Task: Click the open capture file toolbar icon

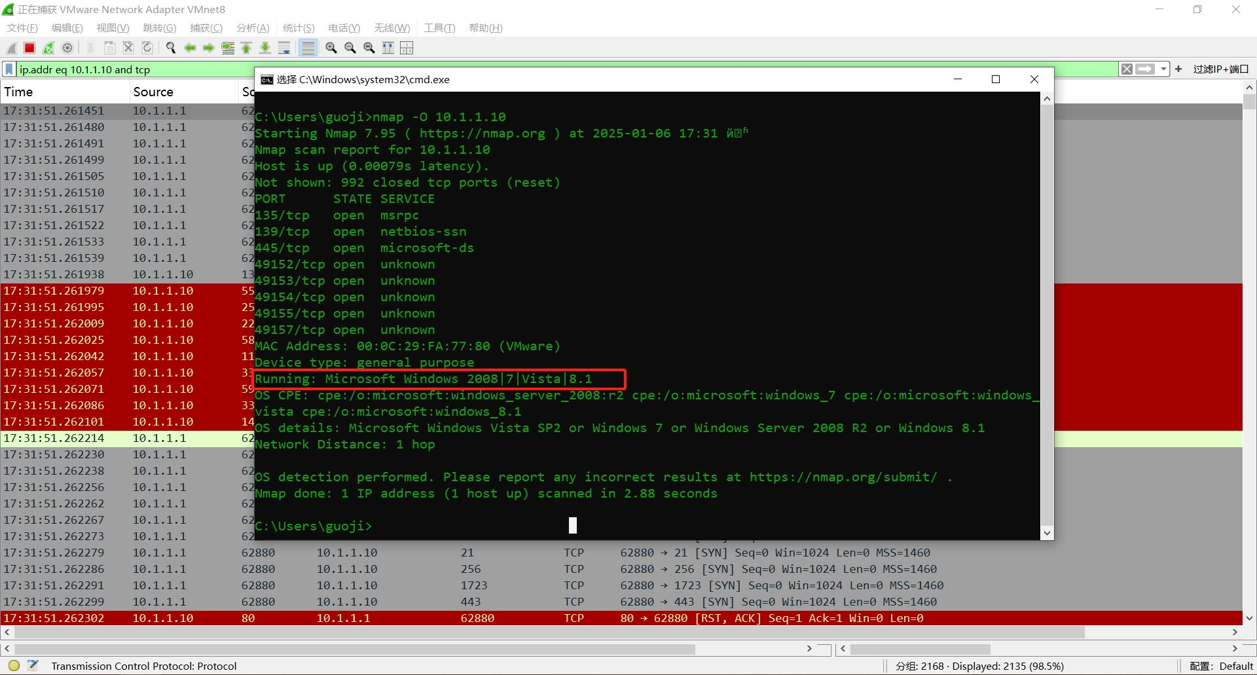Action: point(90,48)
